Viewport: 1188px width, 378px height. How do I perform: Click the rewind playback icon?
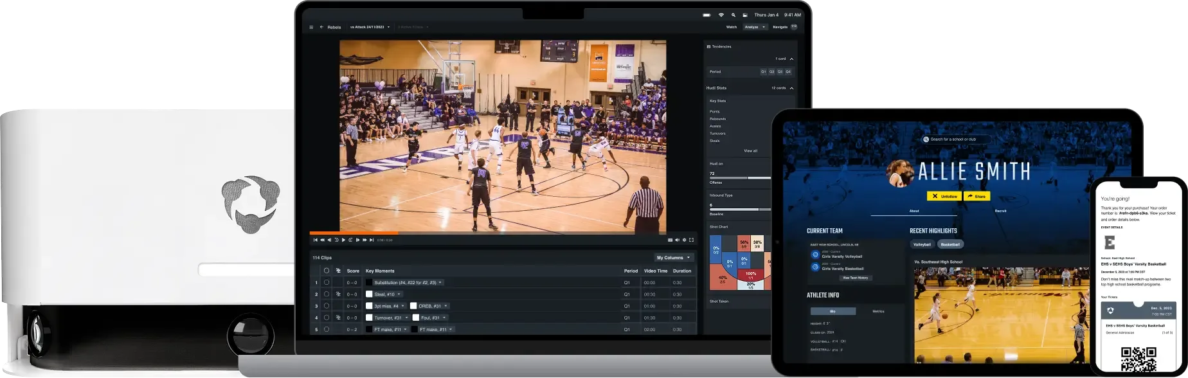(x=322, y=240)
